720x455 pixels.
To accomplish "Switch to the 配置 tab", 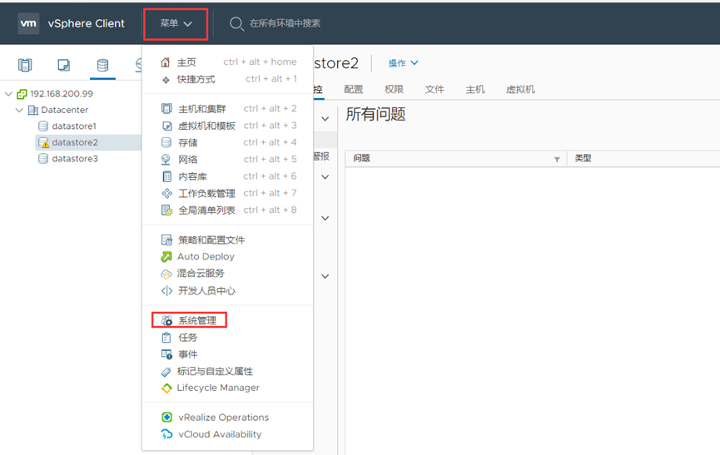I will [x=353, y=90].
